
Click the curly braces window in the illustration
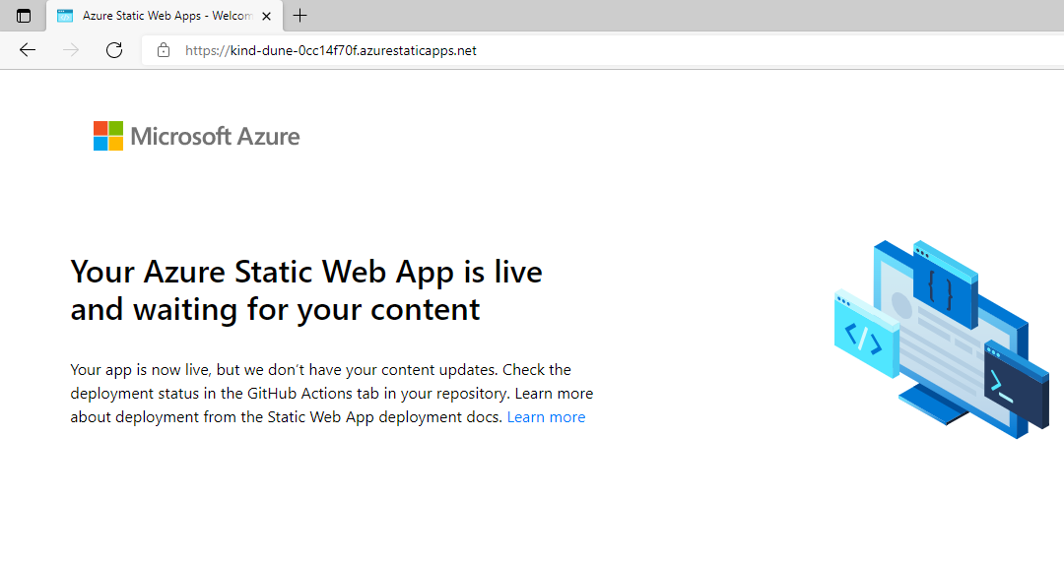(943, 285)
